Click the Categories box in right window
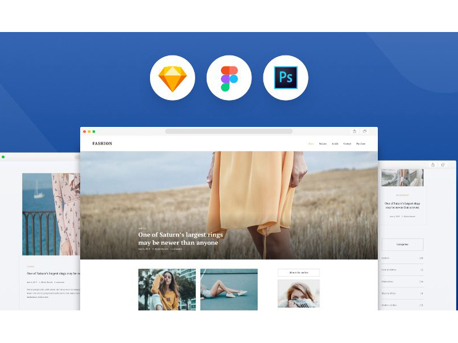This screenshot has width=458, height=343. coord(402,245)
